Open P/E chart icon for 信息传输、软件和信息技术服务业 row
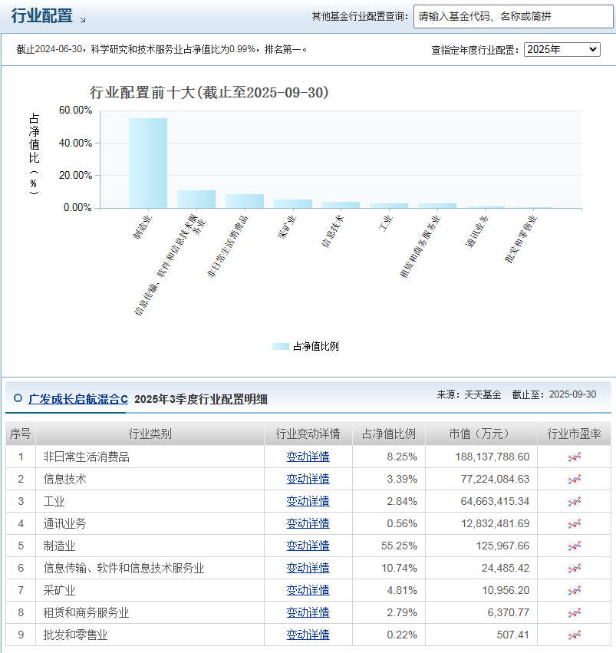The width and height of the screenshot is (616, 653). (574, 569)
